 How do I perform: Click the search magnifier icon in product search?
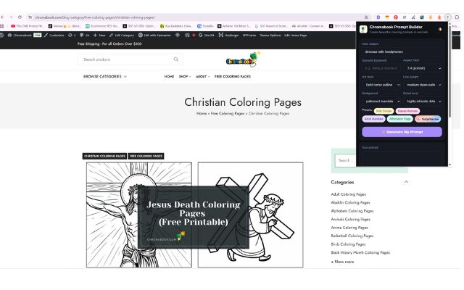pos(176,59)
